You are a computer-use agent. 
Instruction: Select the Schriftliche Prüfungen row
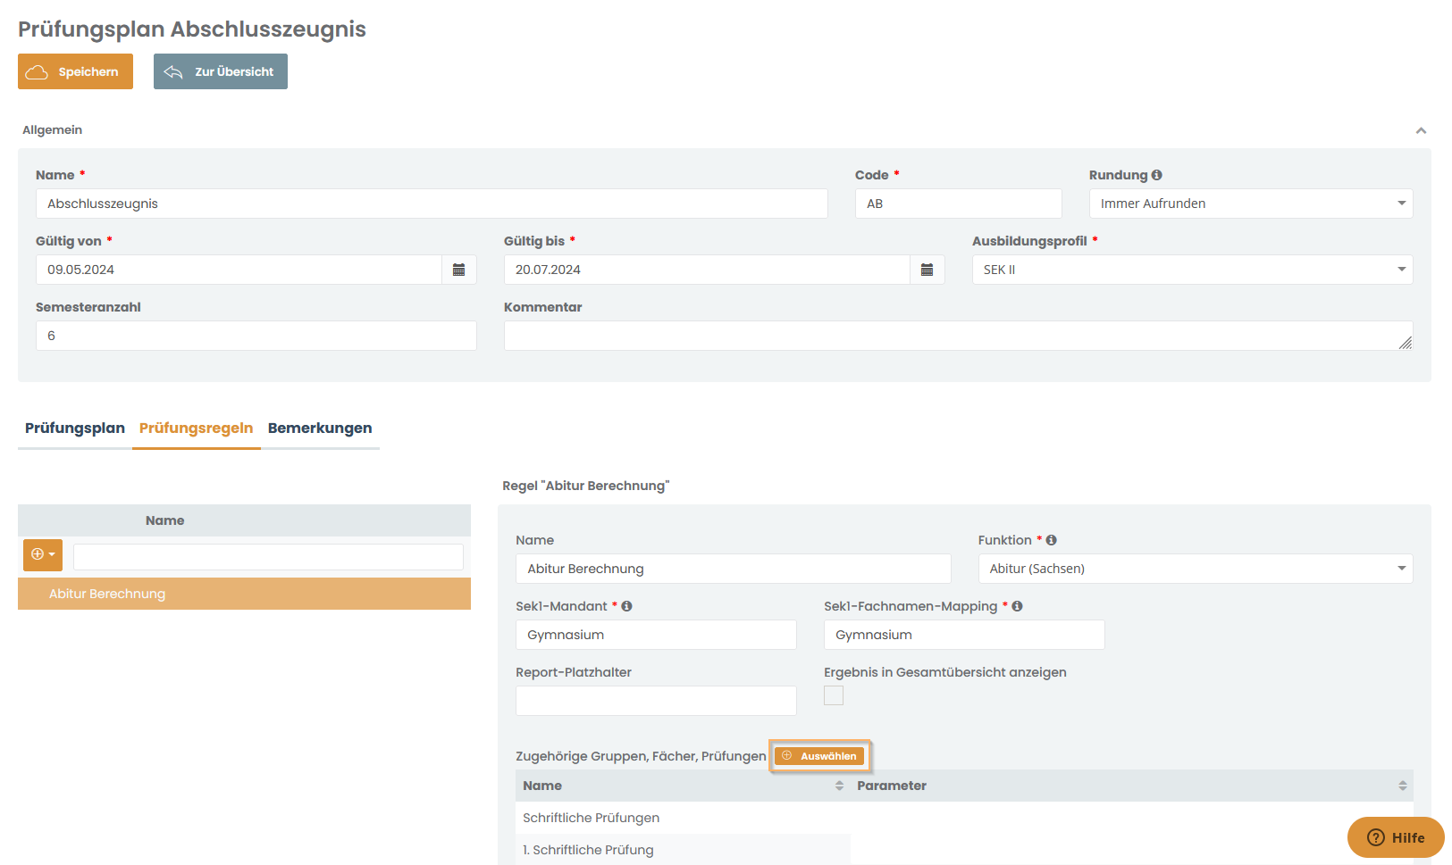683,818
